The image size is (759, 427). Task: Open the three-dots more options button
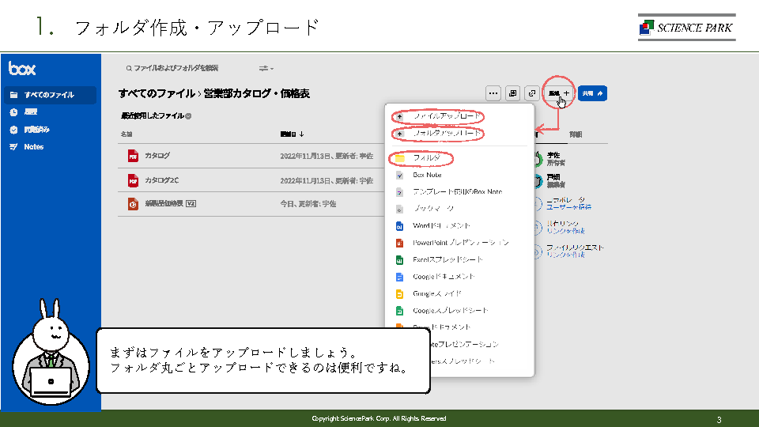pos(493,93)
